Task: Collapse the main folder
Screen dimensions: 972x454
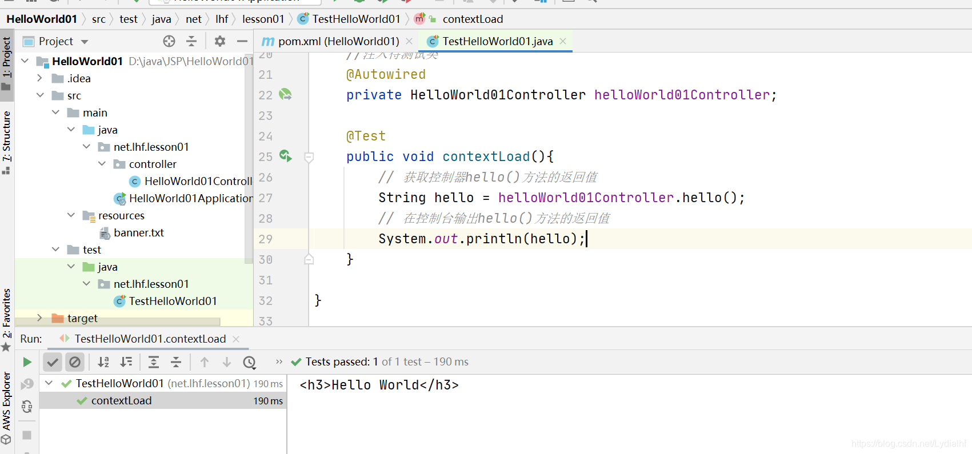Action: pos(55,112)
